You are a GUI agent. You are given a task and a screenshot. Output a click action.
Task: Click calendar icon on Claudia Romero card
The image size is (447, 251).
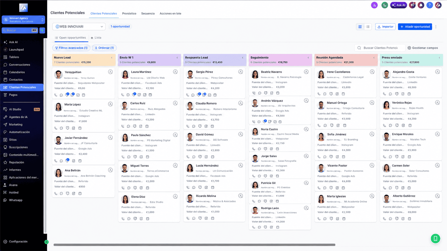pos(212,126)
